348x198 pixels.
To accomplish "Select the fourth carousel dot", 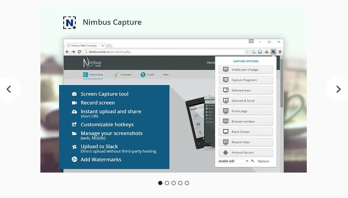I will (180, 183).
